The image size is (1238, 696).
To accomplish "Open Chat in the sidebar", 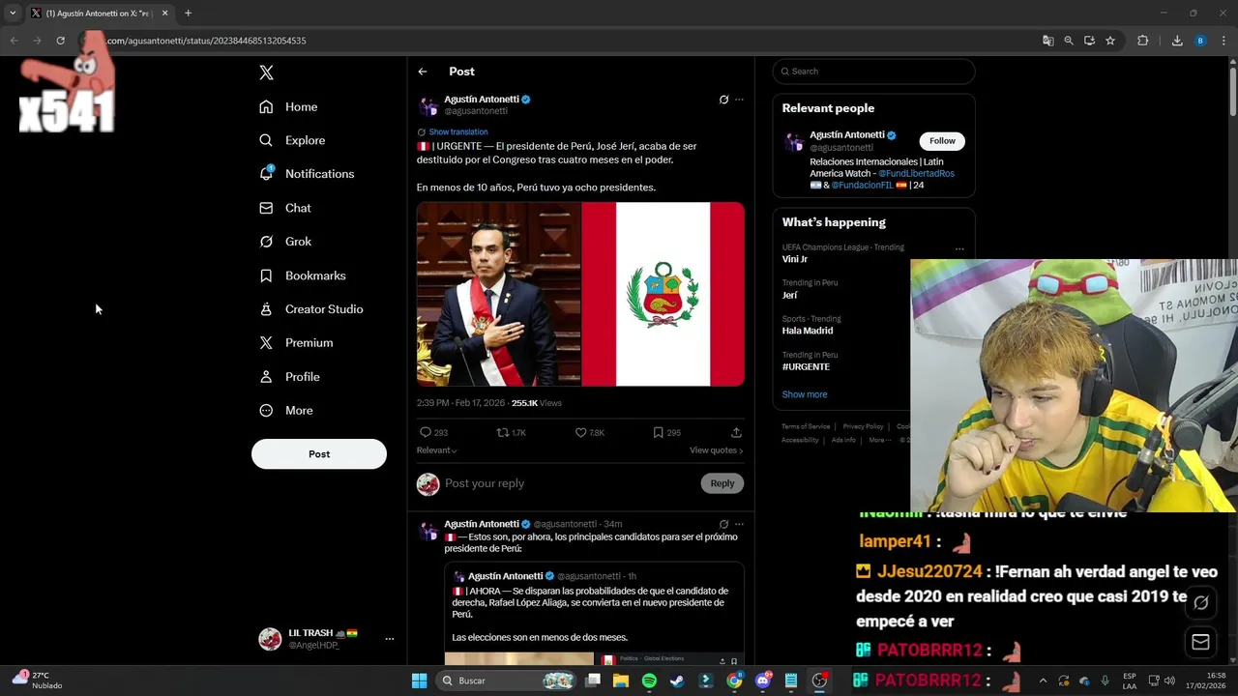I will pos(285,208).
